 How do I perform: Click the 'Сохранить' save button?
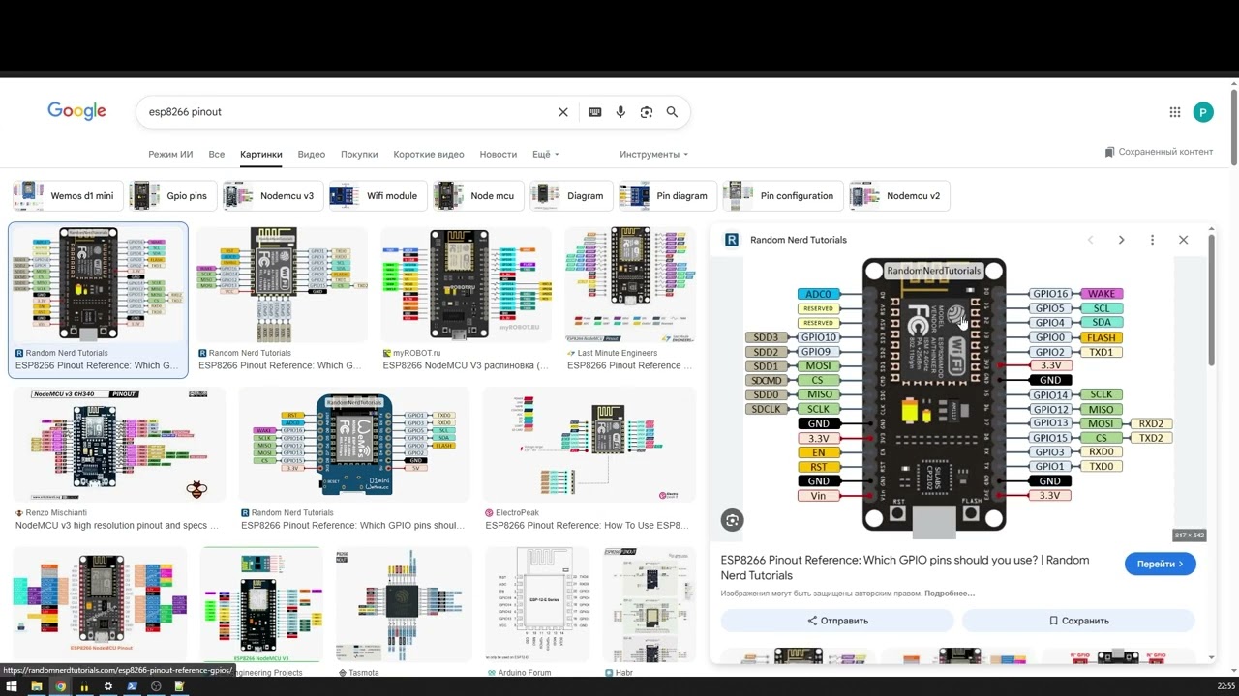[x=1078, y=621]
